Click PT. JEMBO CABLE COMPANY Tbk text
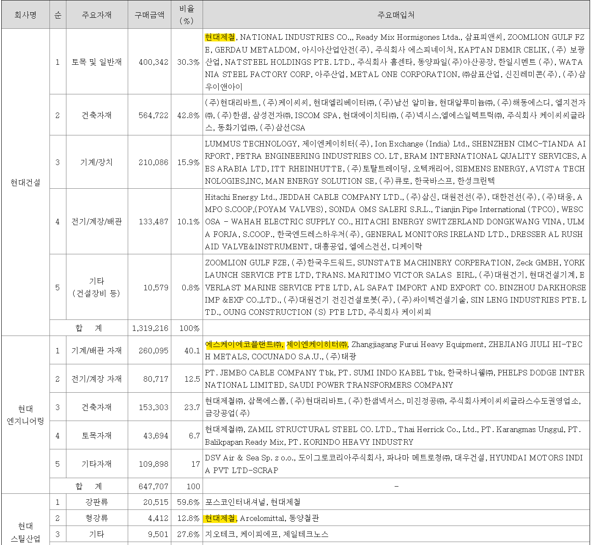This screenshot has height=545, width=593. [269, 372]
